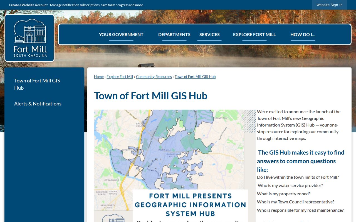The height and width of the screenshot is (222, 356).
Task: Select Town of Fort Mill GIS Hub in sidebar
Action: point(37,84)
